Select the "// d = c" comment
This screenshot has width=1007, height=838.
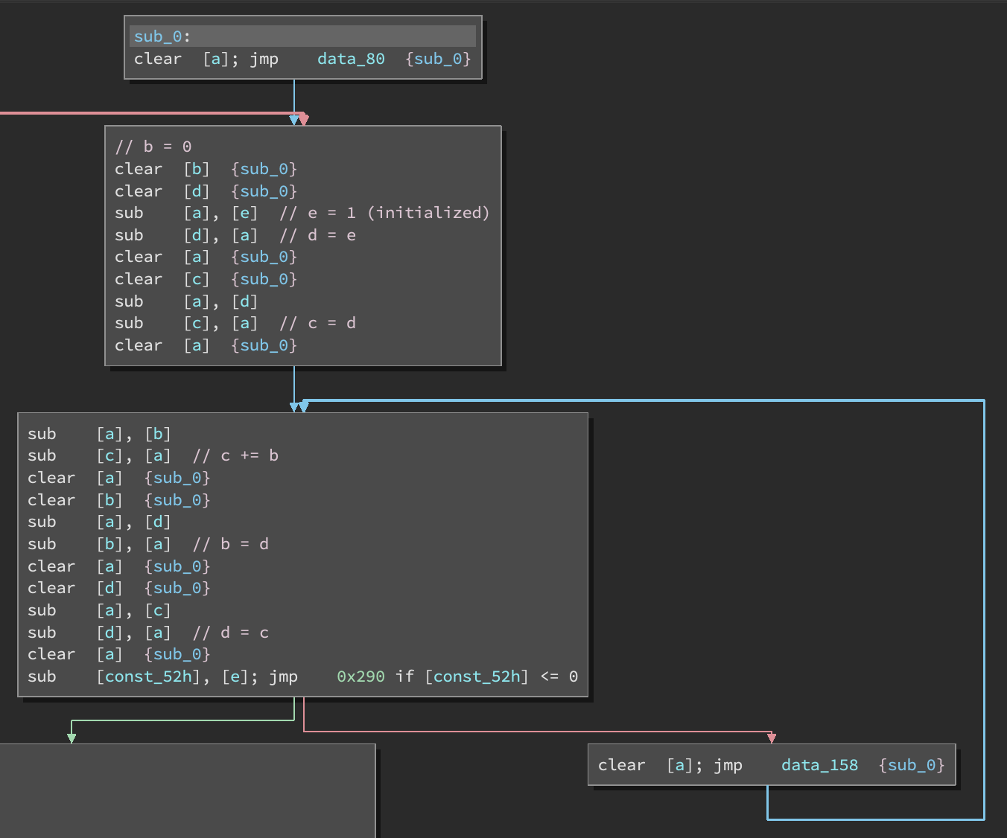(230, 633)
